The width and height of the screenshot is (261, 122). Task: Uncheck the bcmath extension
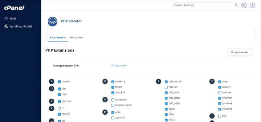(x=59, y=82)
